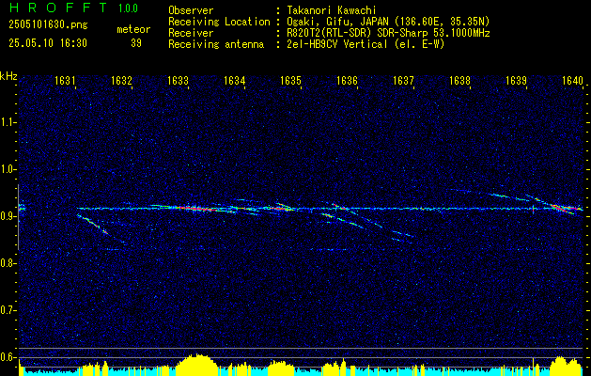
Task: Click the Observer label
Action: 191,10
